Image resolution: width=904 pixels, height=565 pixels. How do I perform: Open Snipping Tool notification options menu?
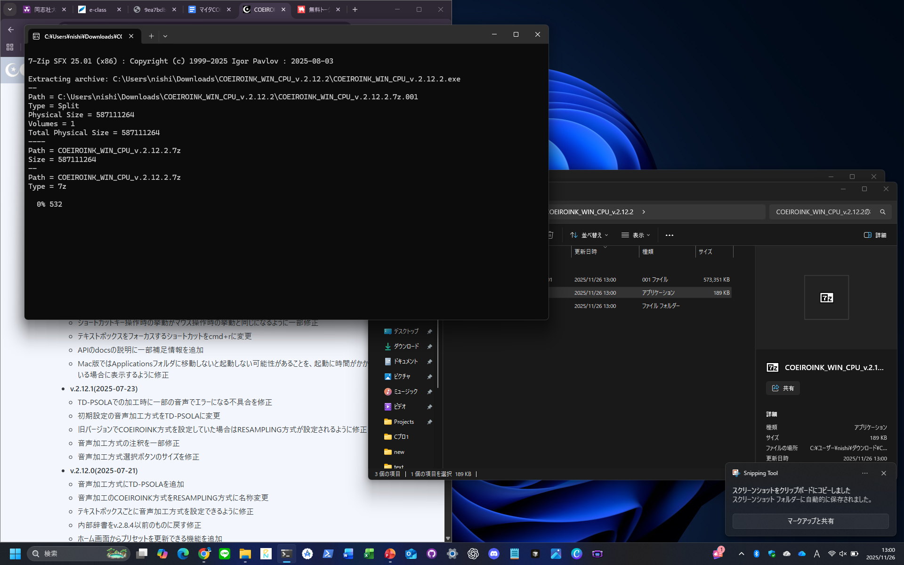tap(865, 473)
